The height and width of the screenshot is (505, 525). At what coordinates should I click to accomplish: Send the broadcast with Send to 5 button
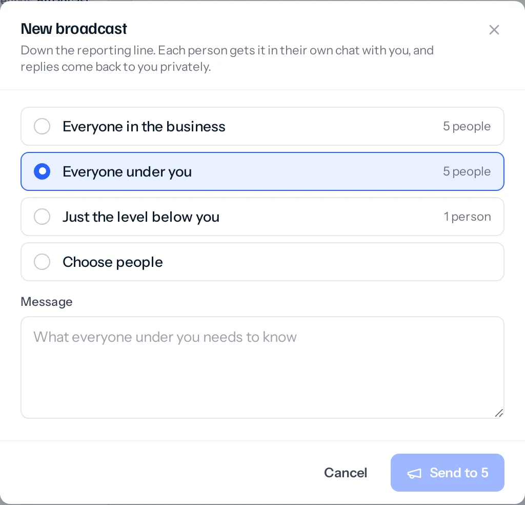[447, 473]
